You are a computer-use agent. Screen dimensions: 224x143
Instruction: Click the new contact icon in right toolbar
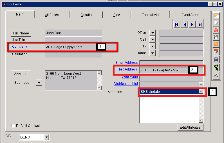[x=216, y=16]
